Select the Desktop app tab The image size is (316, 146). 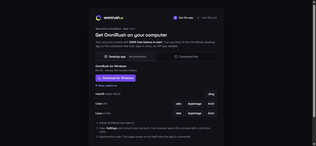pyautogui.click(x=126, y=57)
